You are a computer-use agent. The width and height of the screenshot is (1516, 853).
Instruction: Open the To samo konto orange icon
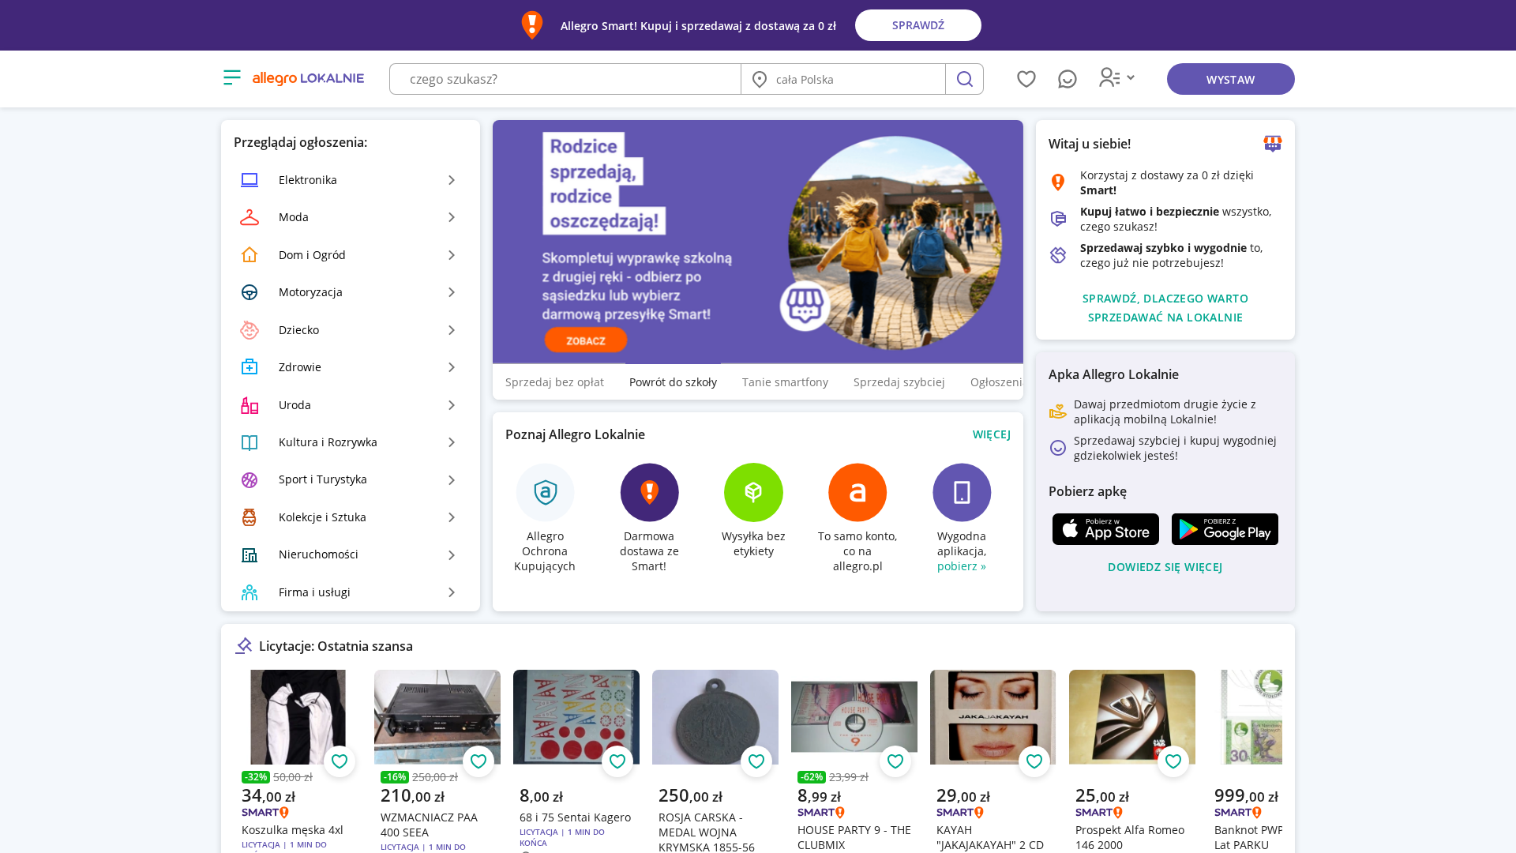[x=857, y=492]
